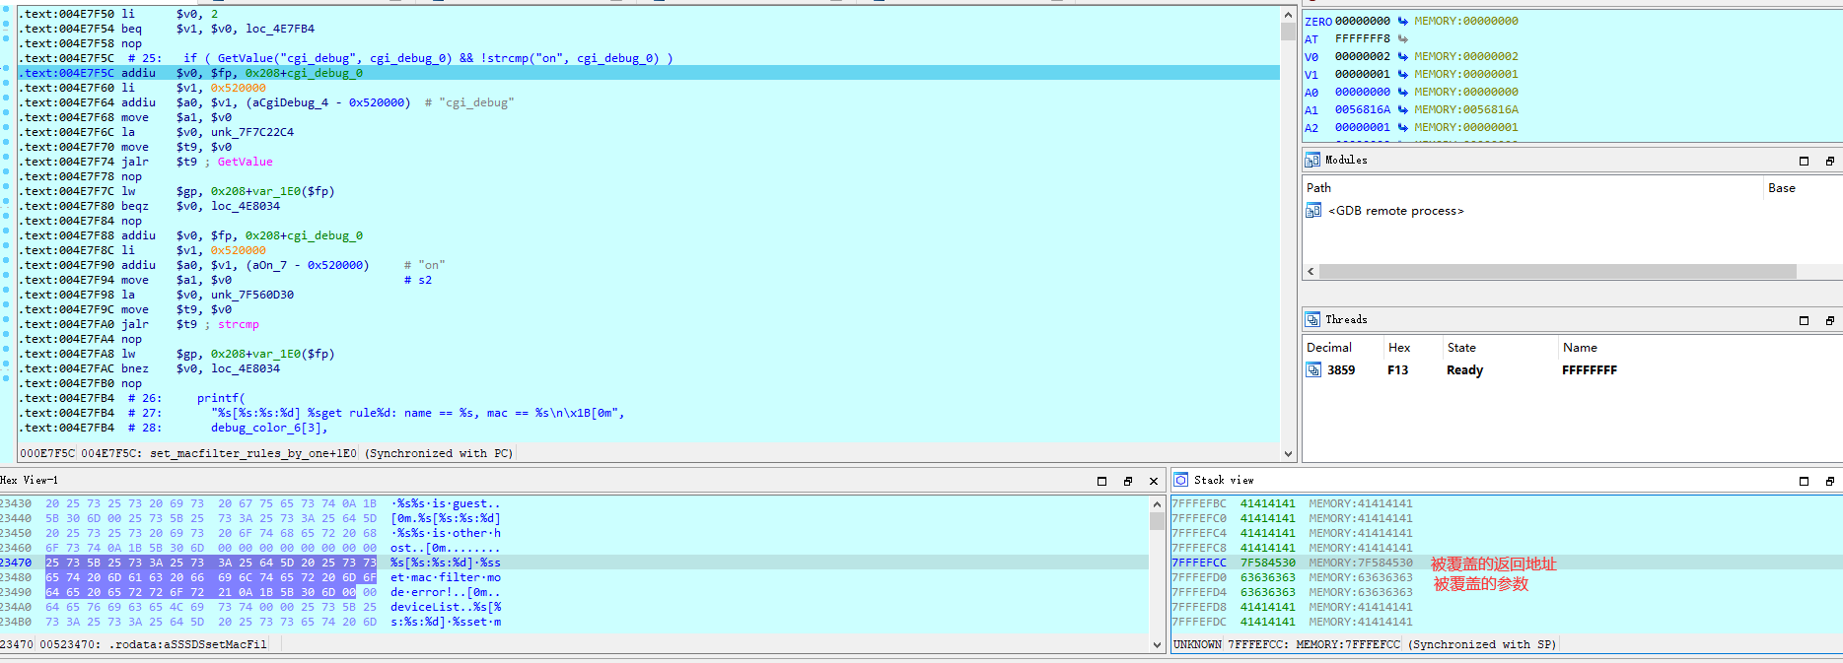The width and height of the screenshot is (1843, 663).
Task: Click Modules horizontal scrollbar left arrow
Action: (1311, 271)
